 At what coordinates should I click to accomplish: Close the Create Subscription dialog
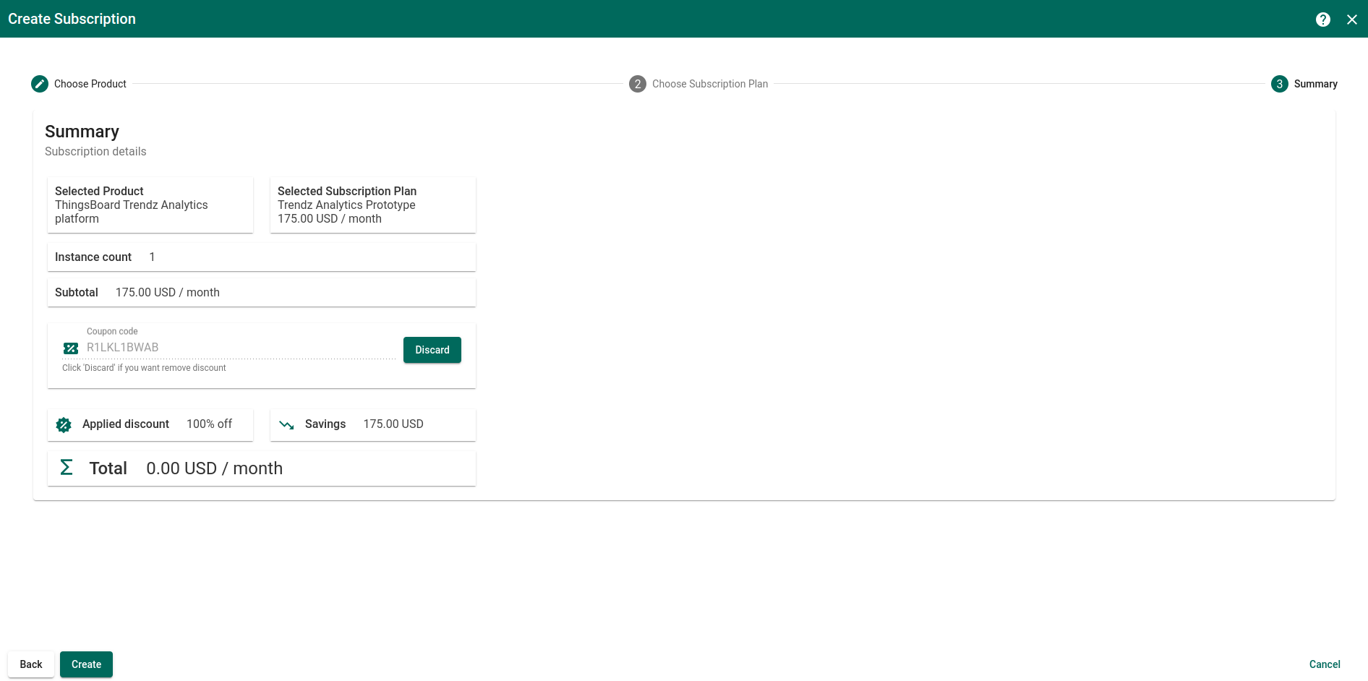click(x=1351, y=20)
